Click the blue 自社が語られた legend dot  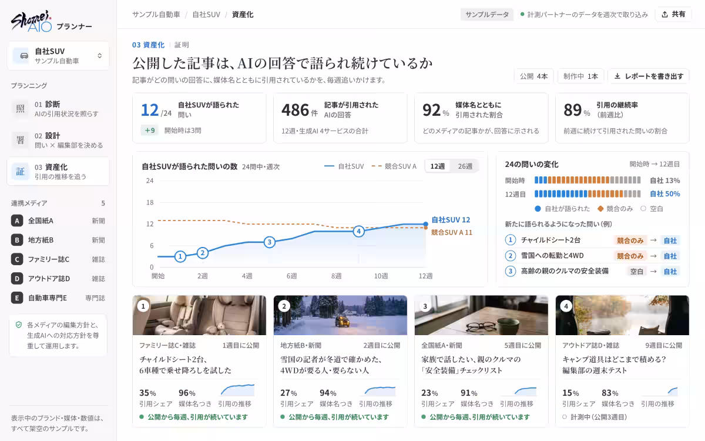click(538, 208)
